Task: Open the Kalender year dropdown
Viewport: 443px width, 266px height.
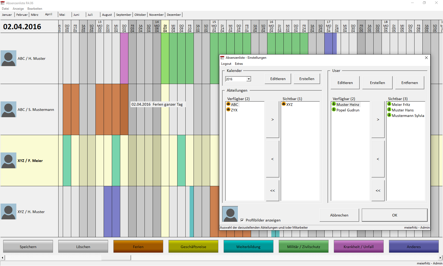Action: (249, 79)
